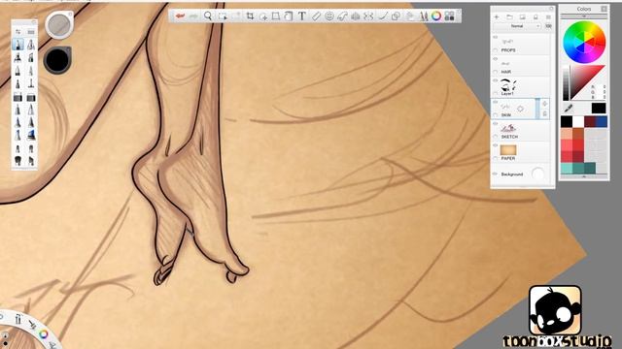This screenshot has height=349, width=622.
Task: Turn on the French Curve guide
Action: (x=342, y=16)
